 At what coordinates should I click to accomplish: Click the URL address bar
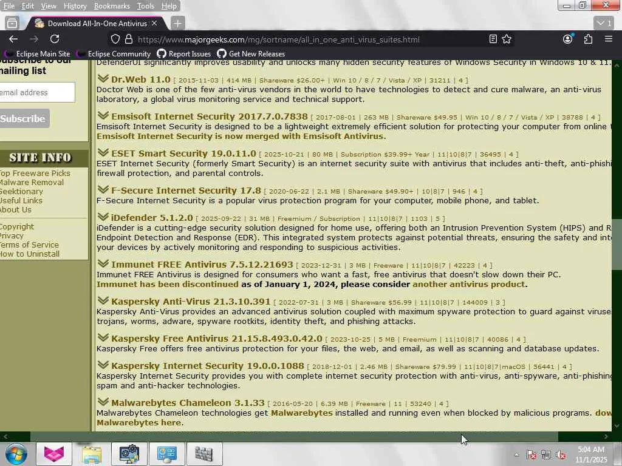coord(278,39)
